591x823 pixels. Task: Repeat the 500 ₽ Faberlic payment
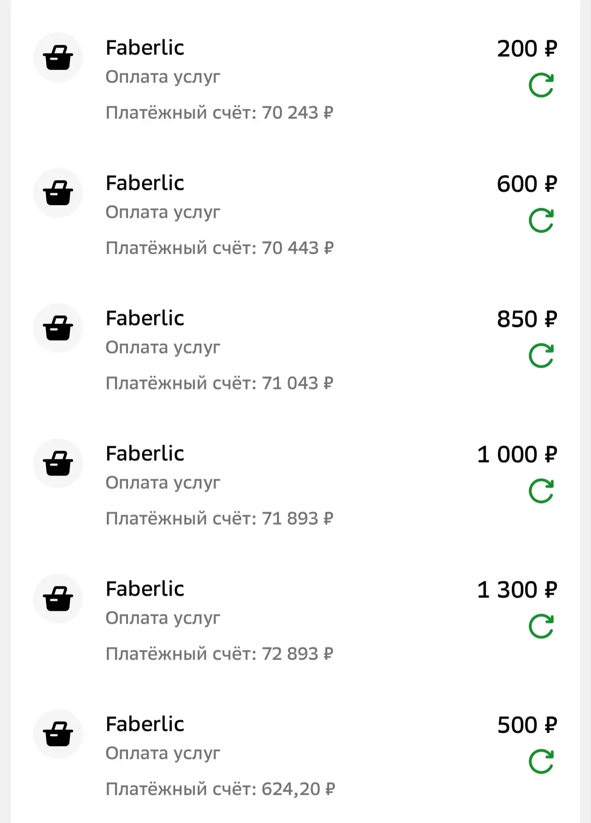541,762
